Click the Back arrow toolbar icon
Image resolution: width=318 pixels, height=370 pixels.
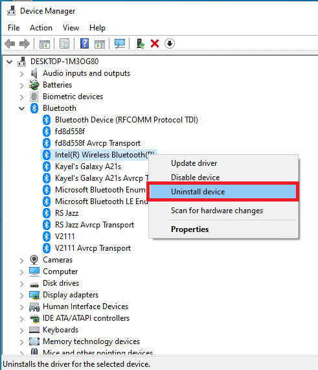point(10,43)
